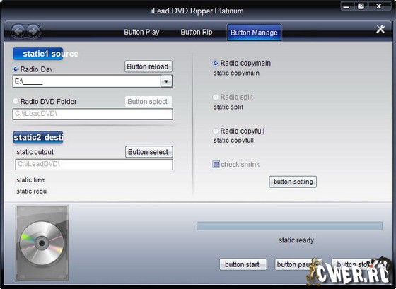
Task: Open the E:\ drive dropdown arrow
Action: coord(166,81)
